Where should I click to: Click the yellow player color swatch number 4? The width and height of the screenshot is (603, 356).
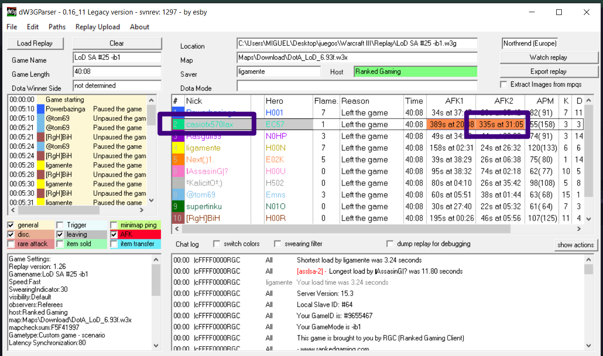click(177, 148)
